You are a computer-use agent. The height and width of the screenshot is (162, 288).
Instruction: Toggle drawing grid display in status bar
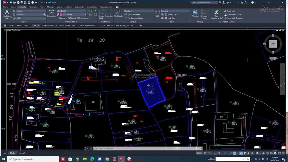(x=205, y=153)
